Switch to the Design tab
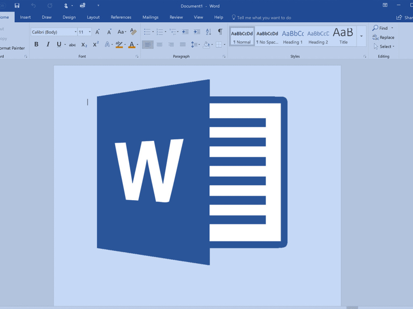The height and width of the screenshot is (309, 413). pyautogui.click(x=69, y=17)
